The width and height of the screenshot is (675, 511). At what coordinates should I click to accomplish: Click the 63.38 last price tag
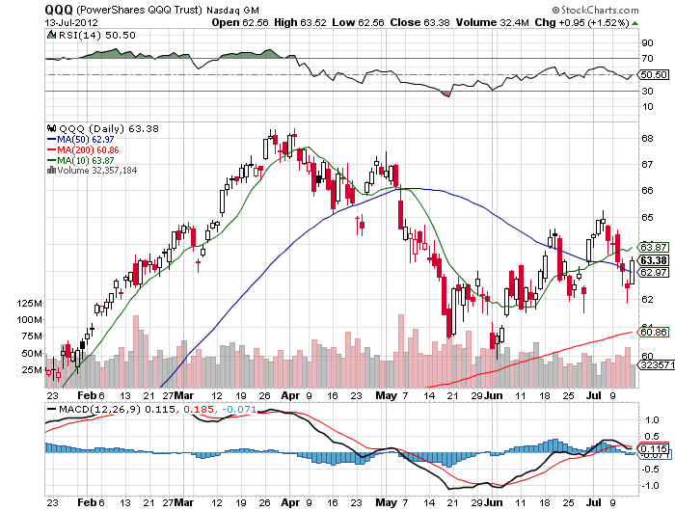pos(654,260)
